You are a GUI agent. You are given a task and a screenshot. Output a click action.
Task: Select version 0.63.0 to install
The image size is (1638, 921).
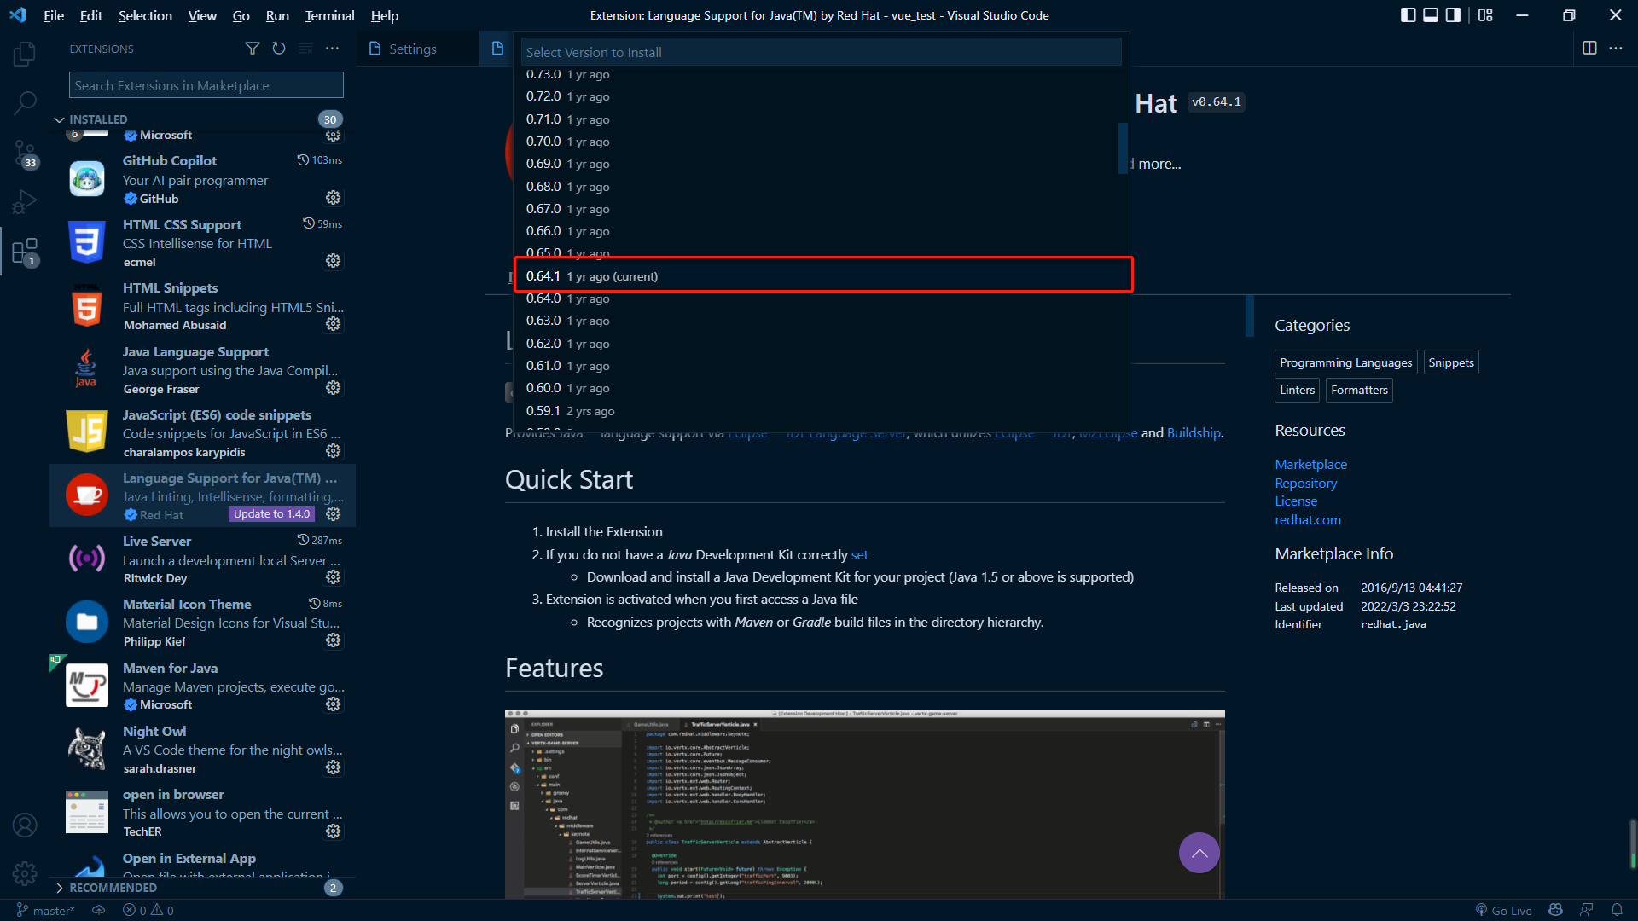822,321
